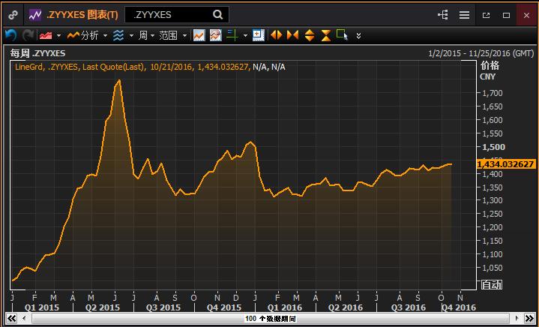
Task: Jump to the latest data with fast-forward
Action: point(529,318)
